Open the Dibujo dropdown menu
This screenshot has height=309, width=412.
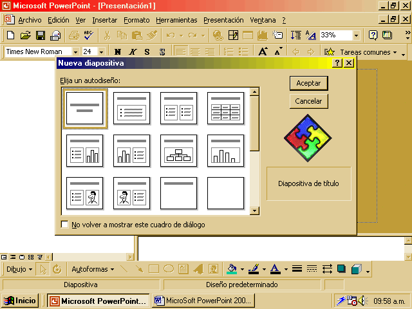pyautogui.click(x=19, y=269)
